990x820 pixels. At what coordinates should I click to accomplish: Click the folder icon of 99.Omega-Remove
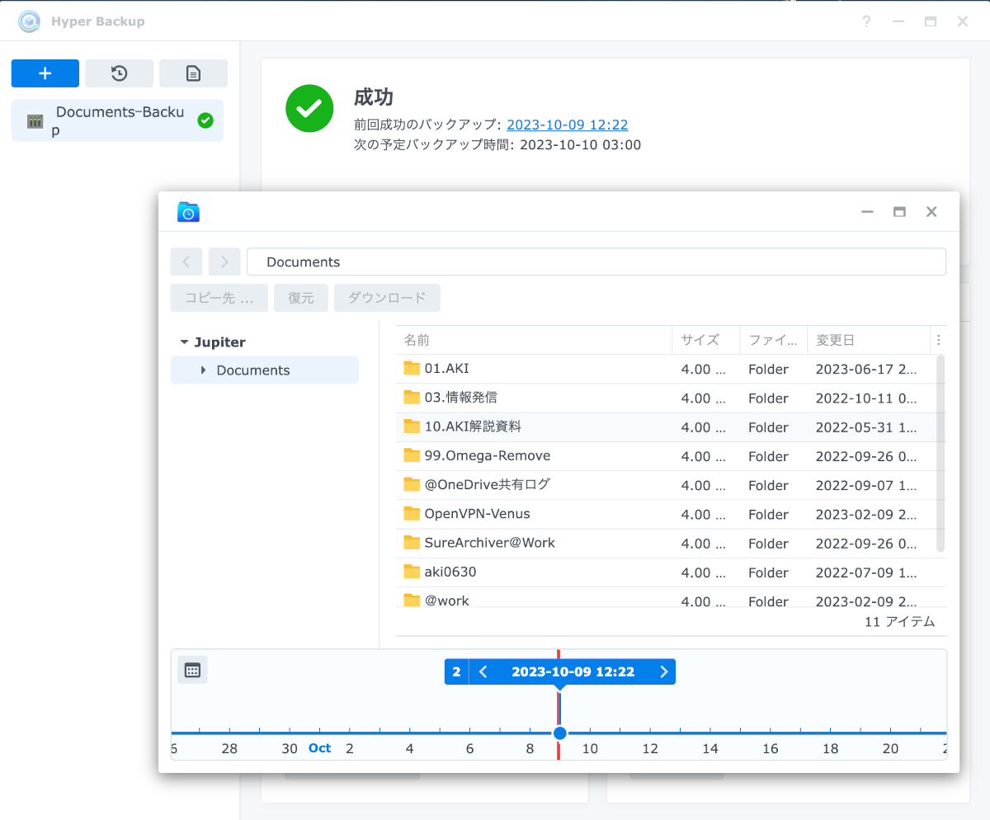click(412, 455)
